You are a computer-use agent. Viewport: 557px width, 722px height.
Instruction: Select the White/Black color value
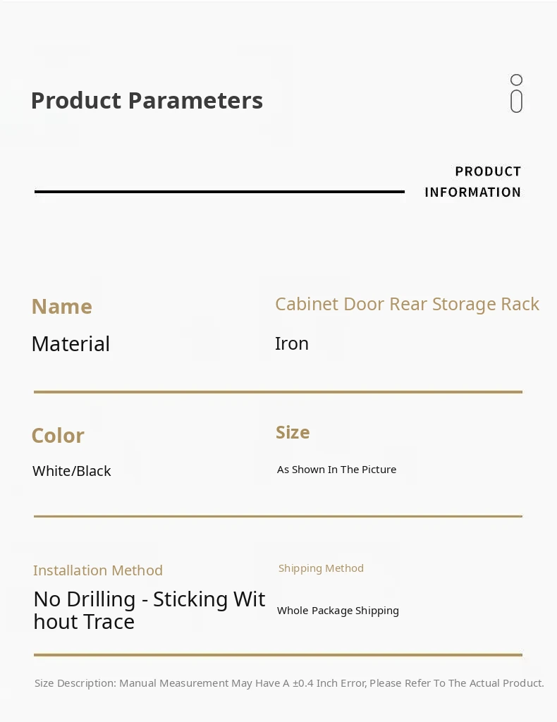tap(72, 471)
